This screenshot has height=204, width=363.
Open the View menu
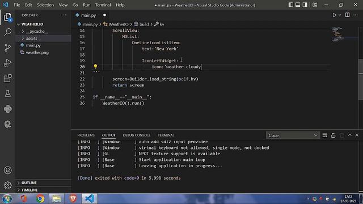63,5
